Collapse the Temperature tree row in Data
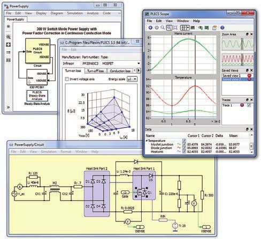261x239 pixels. point(147,140)
